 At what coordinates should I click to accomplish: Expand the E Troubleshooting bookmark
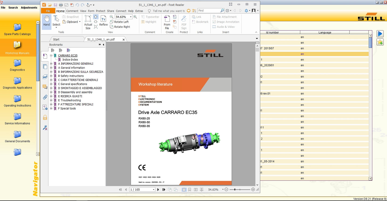point(51,100)
